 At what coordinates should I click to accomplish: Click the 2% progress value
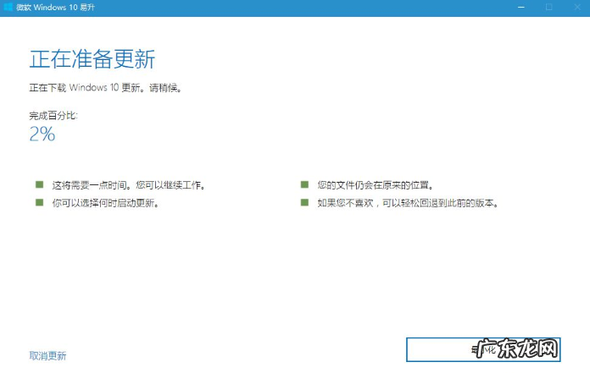pos(42,134)
